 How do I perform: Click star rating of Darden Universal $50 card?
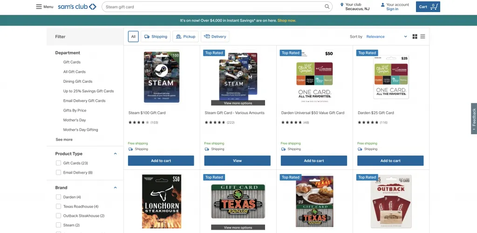[x=292, y=123]
